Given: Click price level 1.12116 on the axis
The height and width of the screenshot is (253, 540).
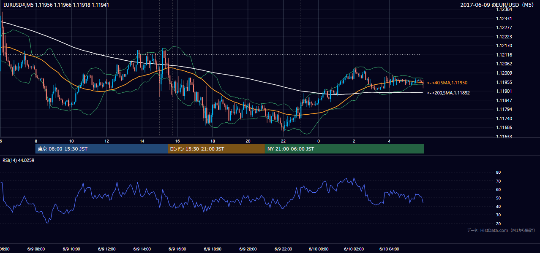Looking at the screenshot, I should [504, 55].
